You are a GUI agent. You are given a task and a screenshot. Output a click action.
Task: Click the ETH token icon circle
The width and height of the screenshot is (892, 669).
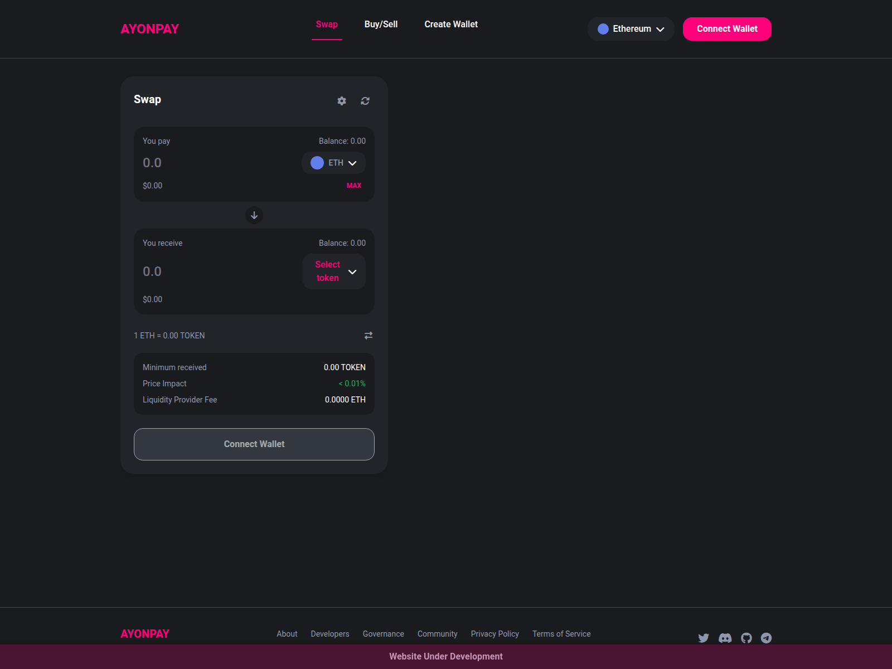point(317,163)
